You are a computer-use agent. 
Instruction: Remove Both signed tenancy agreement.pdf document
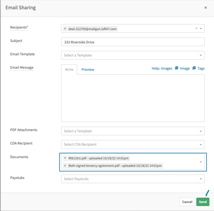pos(65,166)
